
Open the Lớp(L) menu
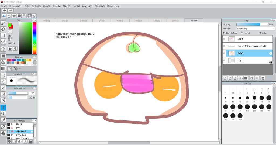coord(27,6)
